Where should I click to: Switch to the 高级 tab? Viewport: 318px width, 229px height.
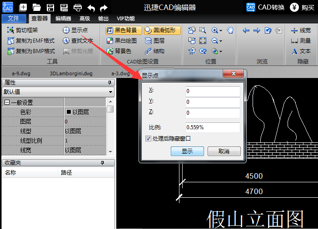point(85,19)
